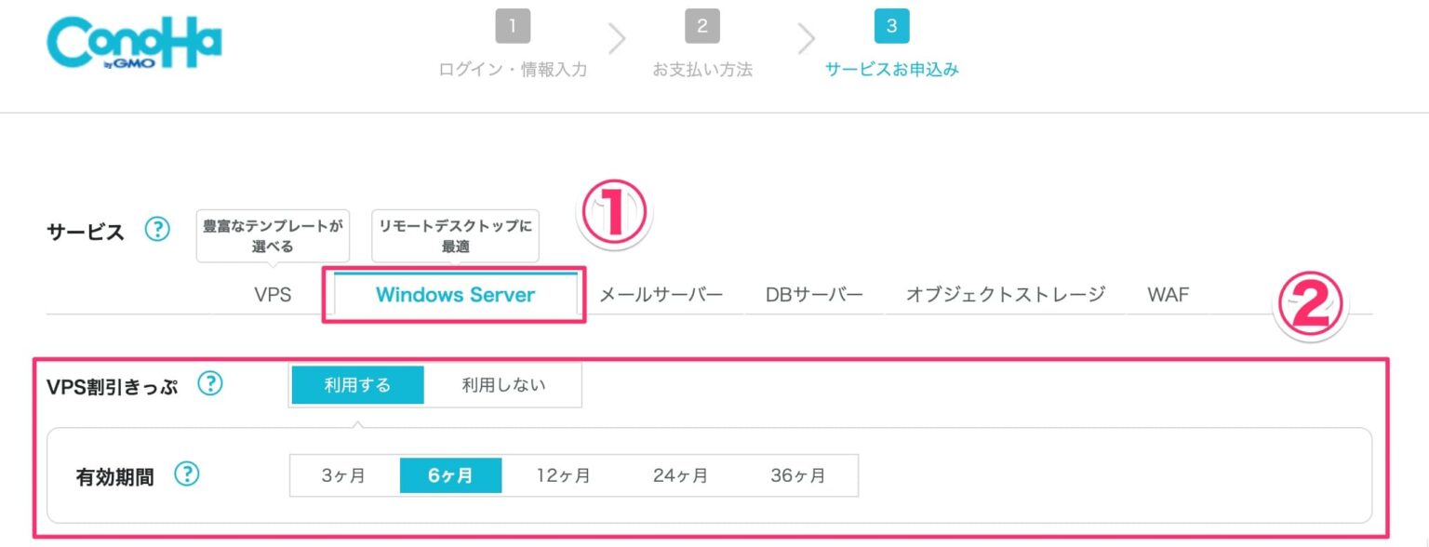Select 利用しない to disable discount ticket

pos(502,383)
